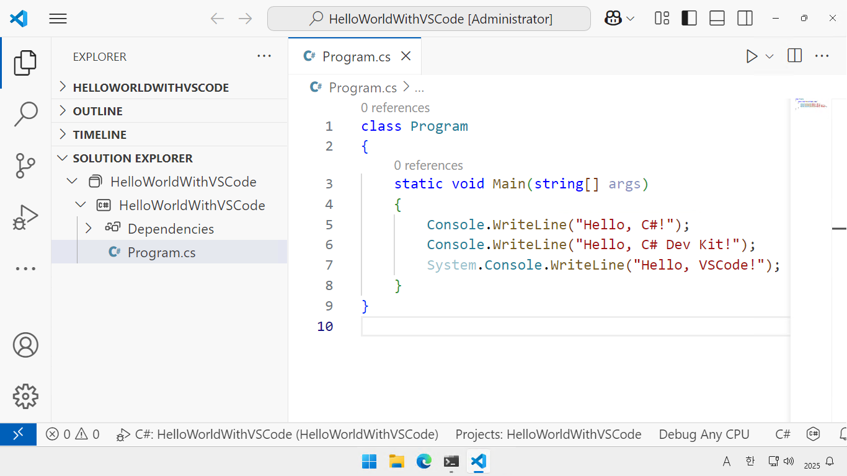Click the 0 references CodeLens above Main
The height and width of the screenshot is (476, 847).
pyautogui.click(x=428, y=165)
